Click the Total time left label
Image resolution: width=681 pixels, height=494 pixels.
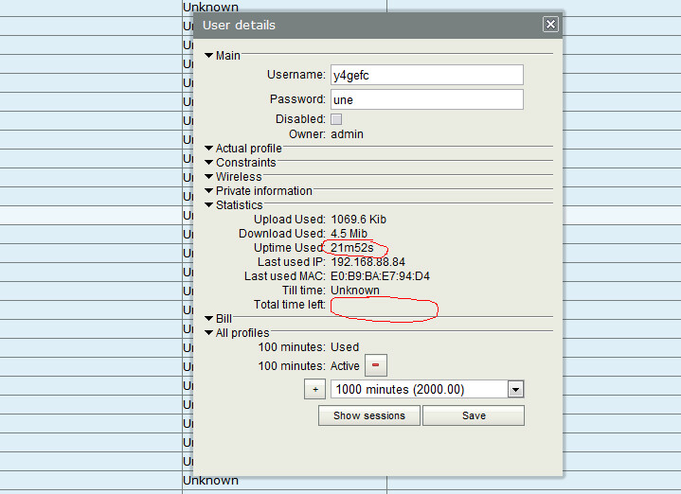point(290,305)
